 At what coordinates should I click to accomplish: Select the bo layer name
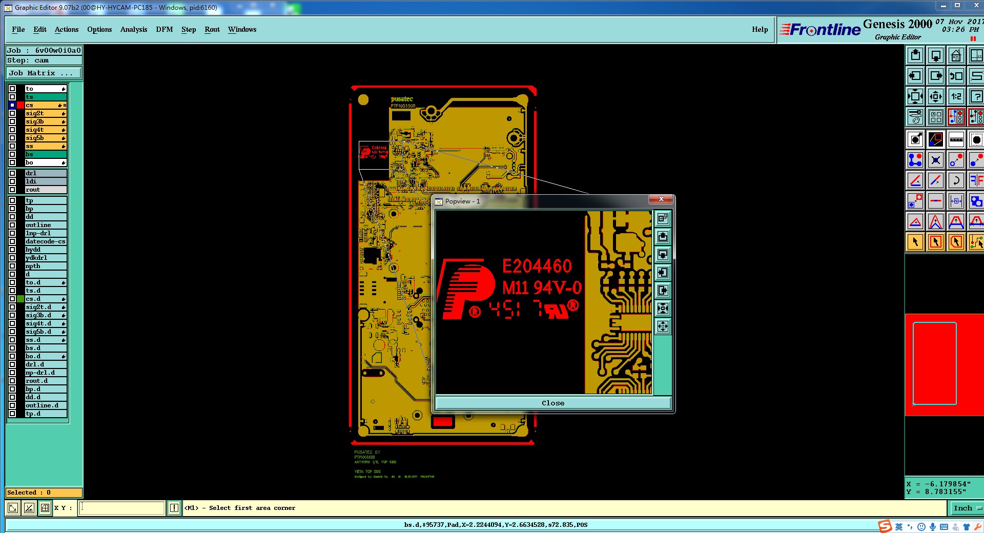(x=46, y=162)
